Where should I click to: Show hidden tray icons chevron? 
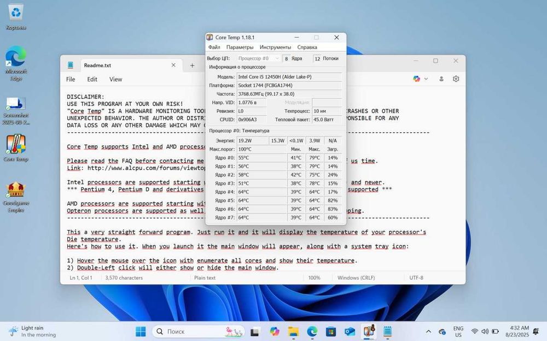click(x=428, y=331)
